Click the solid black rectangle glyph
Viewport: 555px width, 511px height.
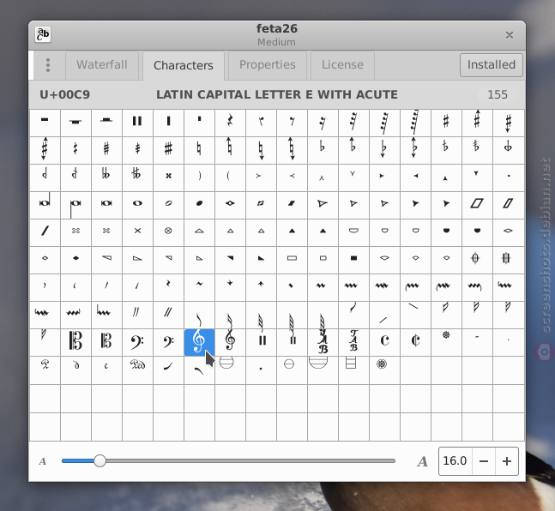tap(353, 260)
